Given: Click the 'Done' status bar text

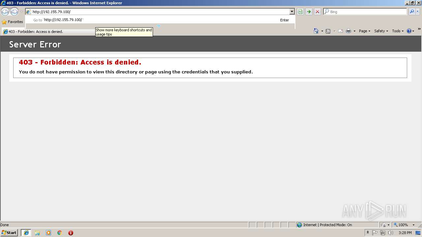Looking at the screenshot, I should click(5, 225).
